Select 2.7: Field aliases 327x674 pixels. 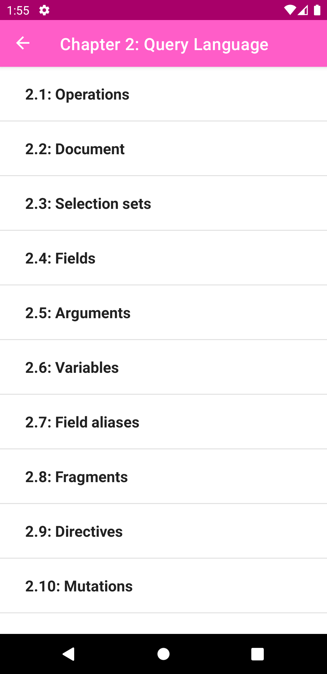click(x=163, y=422)
